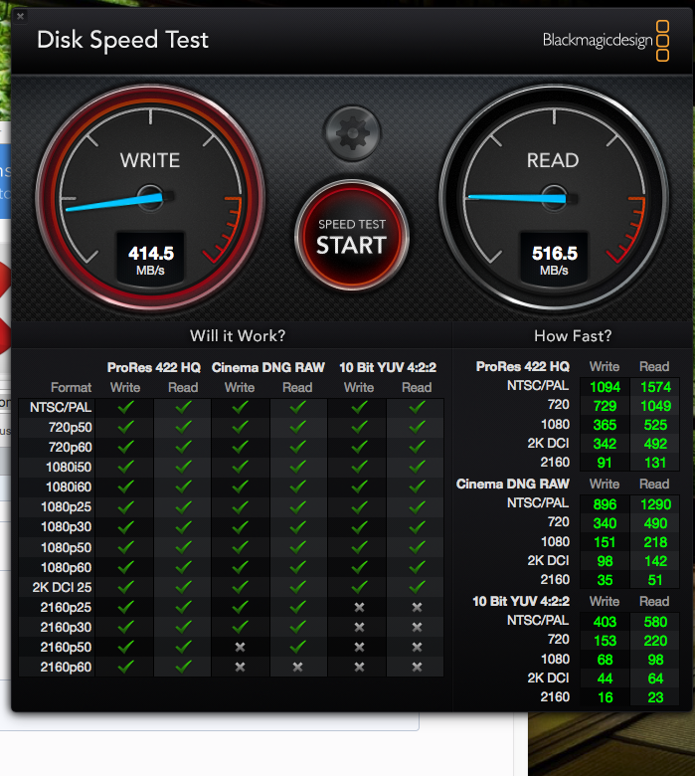Click the Cinema DNG Read cross for 2160p60
This screenshot has width=695, height=776.
(297, 667)
